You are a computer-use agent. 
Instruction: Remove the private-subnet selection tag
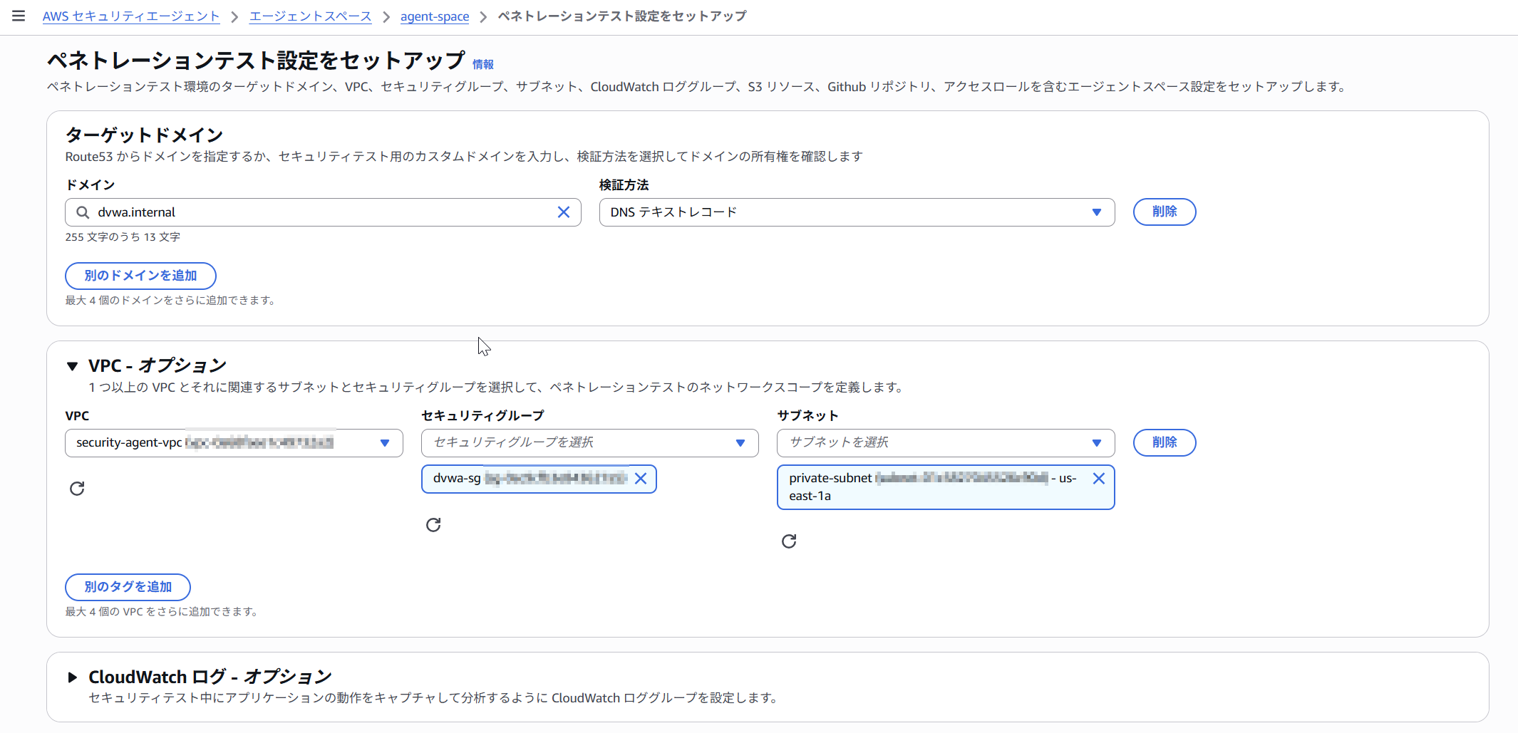pos(1098,479)
